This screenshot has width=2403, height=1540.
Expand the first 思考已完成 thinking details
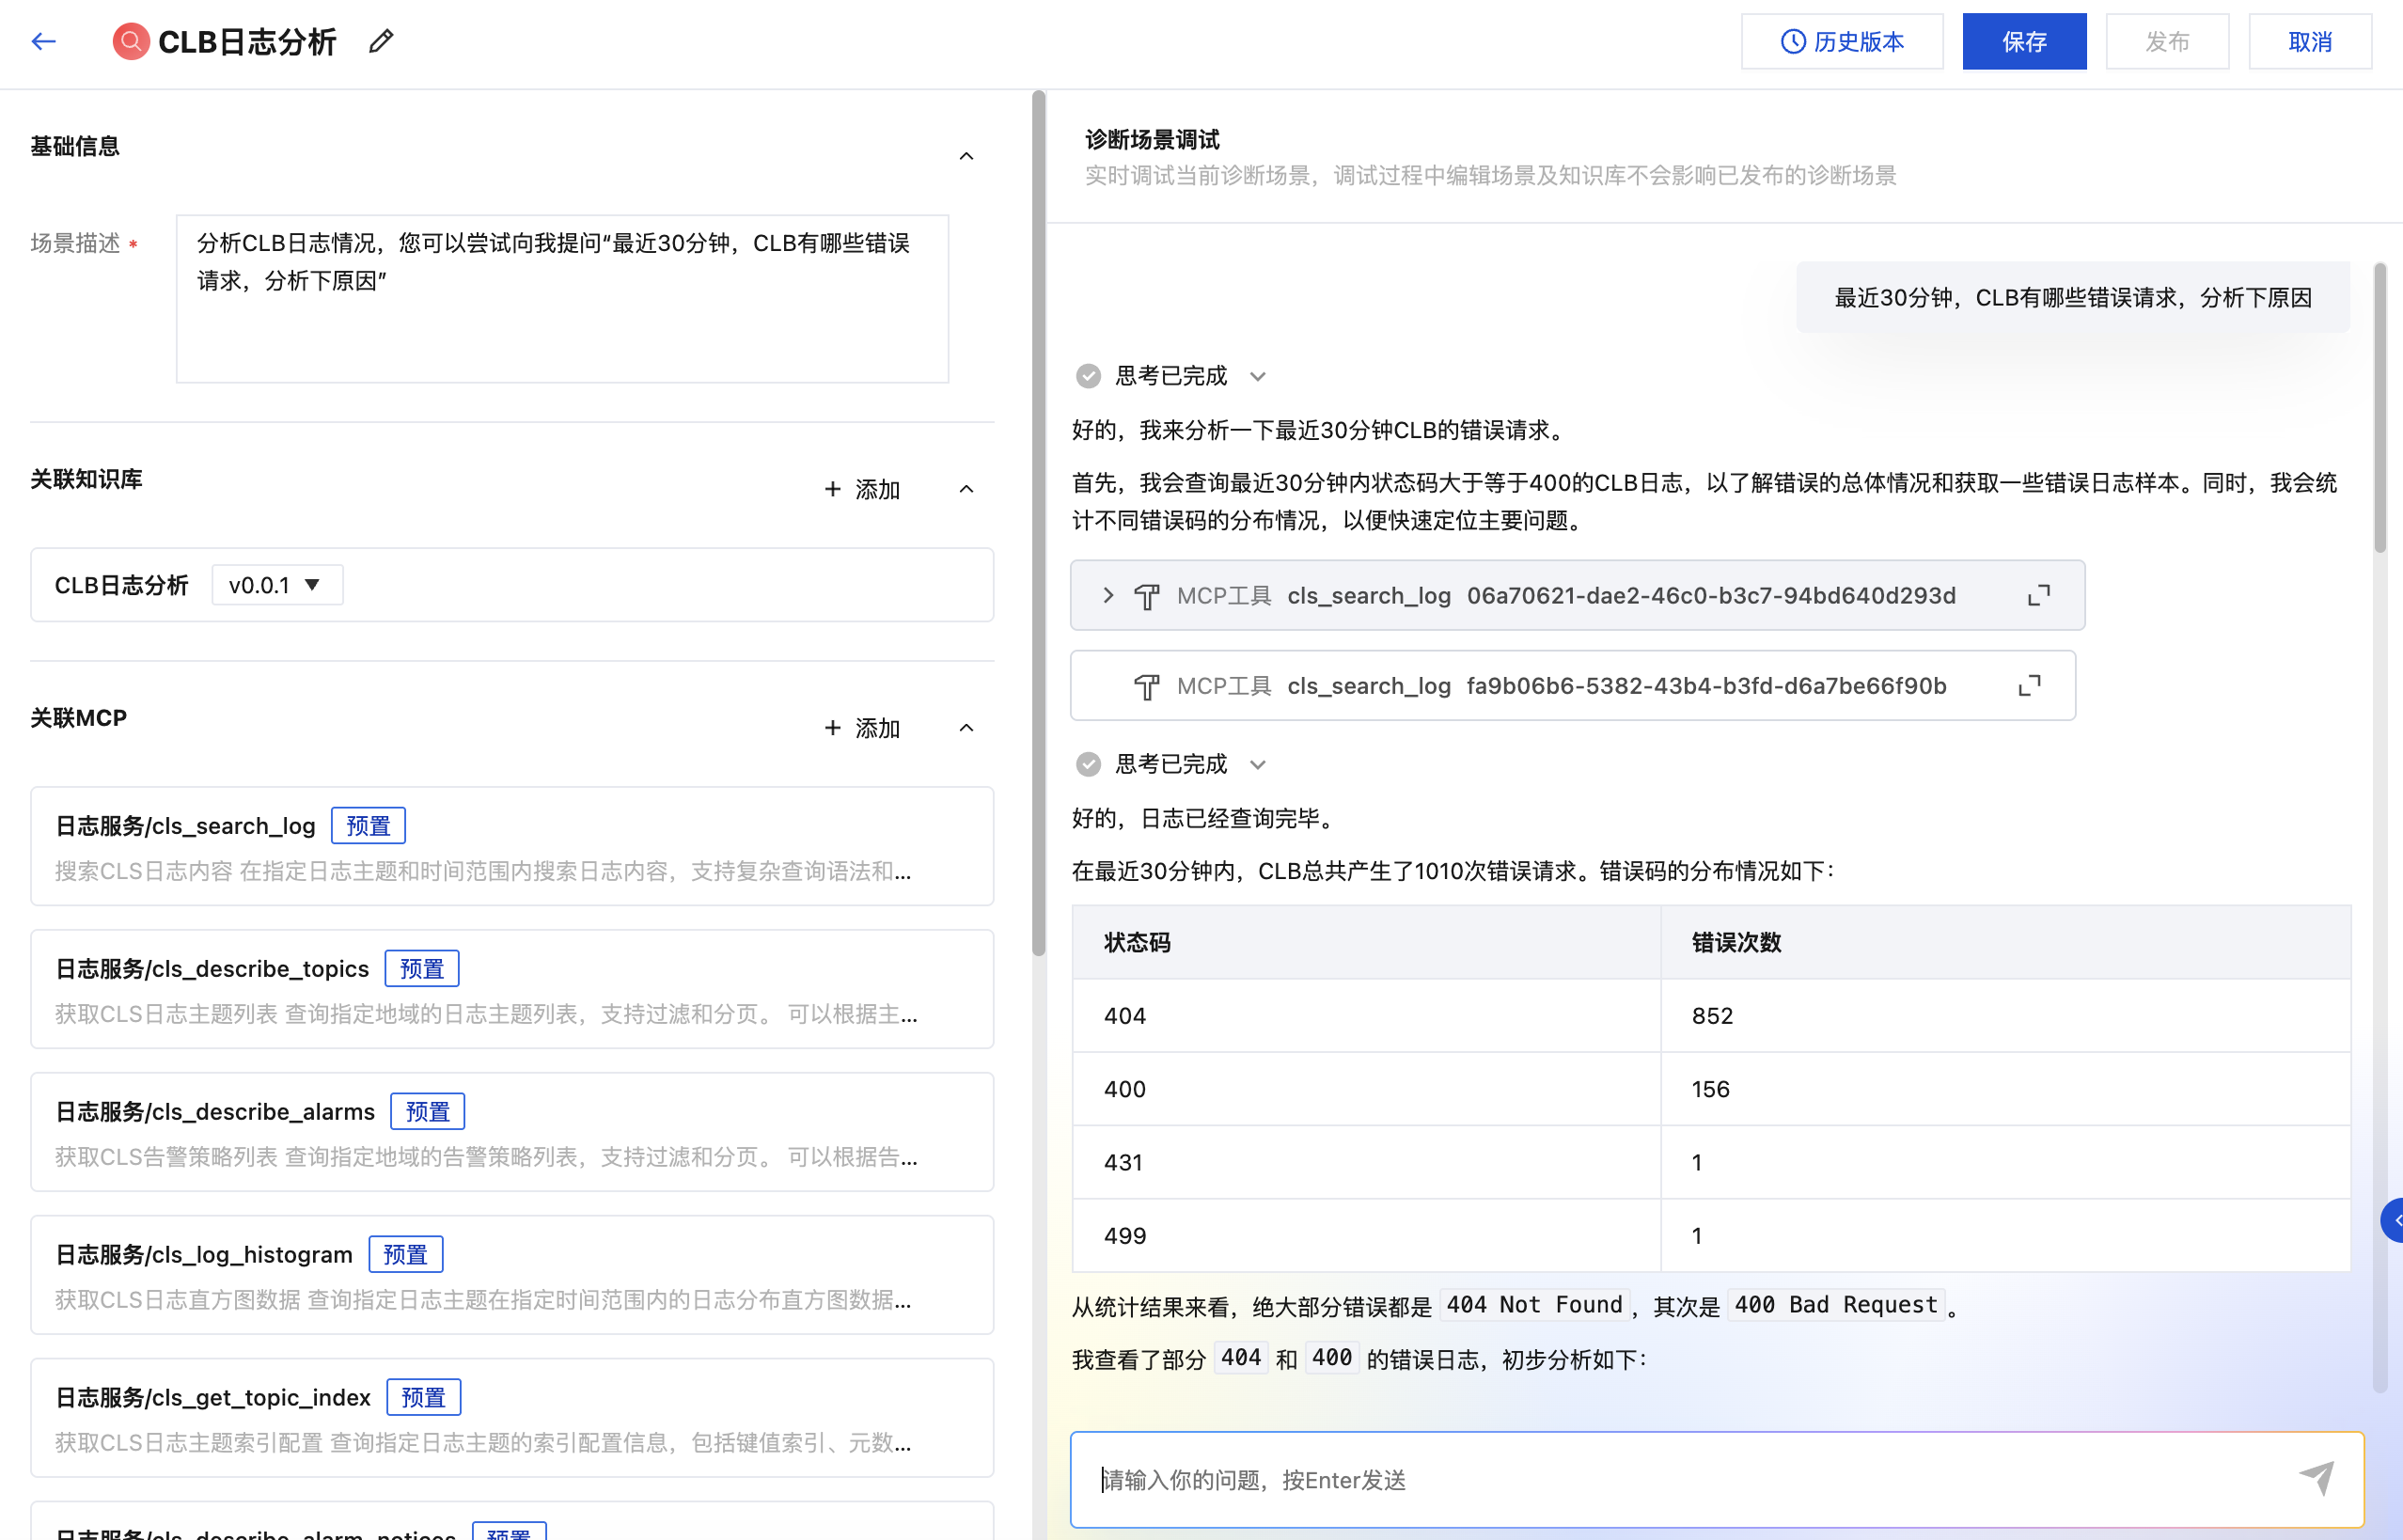click(x=1258, y=377)
